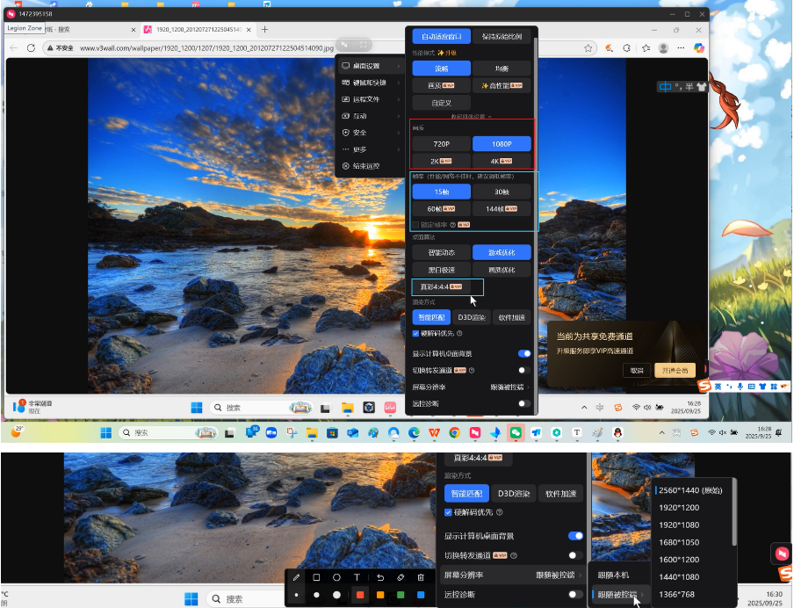Click the trash icon to delete annotations
794x608 pixels.
421,577
